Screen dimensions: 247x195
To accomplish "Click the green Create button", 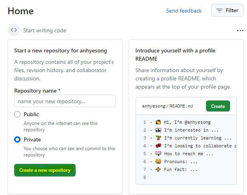I will 218,106.
